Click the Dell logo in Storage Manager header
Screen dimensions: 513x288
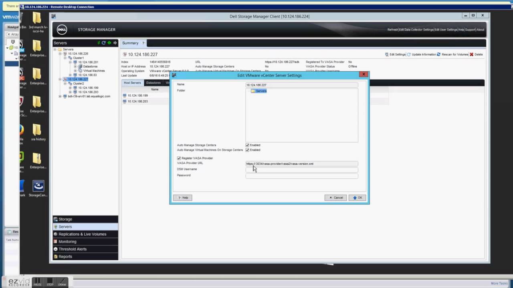point(62,30)
